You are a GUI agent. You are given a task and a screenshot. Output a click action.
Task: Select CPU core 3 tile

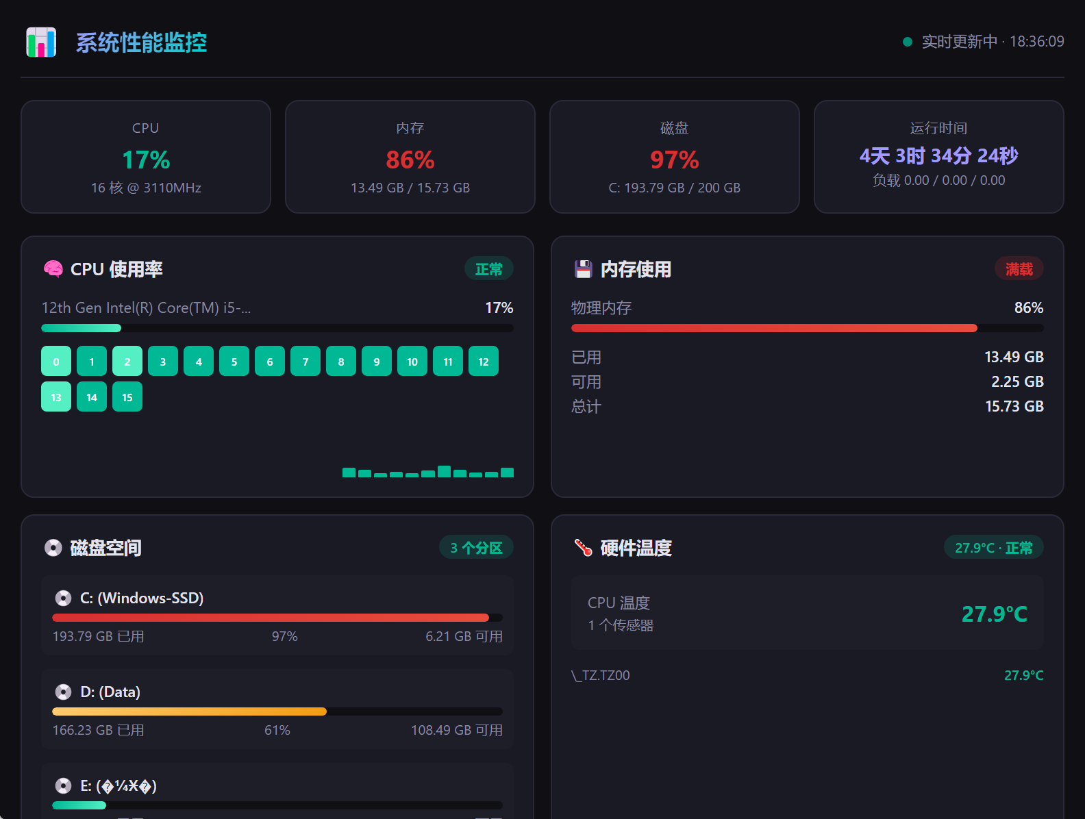pyautogui.click(x=163, y=362)
